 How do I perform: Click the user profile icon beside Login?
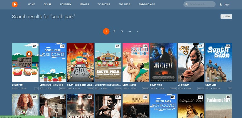221,4
